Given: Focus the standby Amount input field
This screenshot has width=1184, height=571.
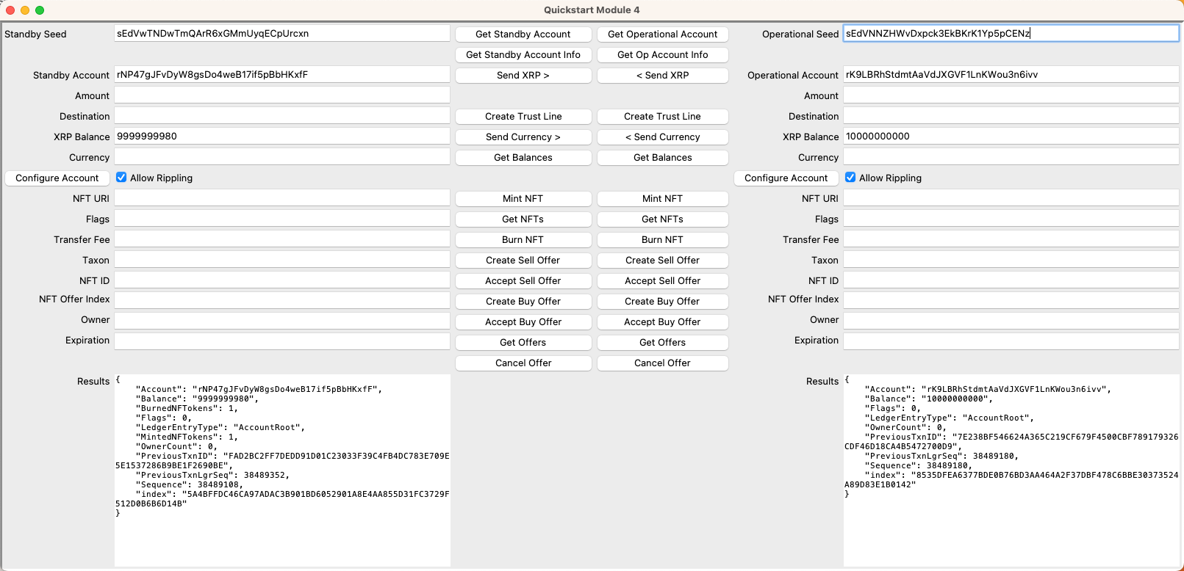Looking at the screenshot, I should [281, 95].
